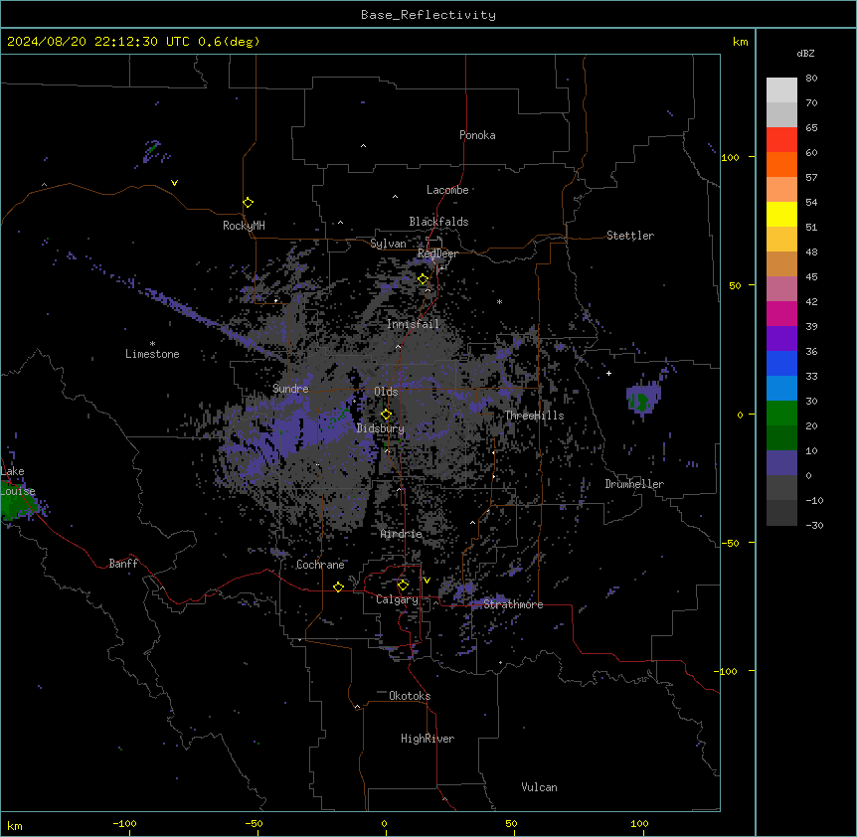The width and height of the screenshot is (857, 837).
Task: Click the Sundre label
Action: [x=290, y=389]
